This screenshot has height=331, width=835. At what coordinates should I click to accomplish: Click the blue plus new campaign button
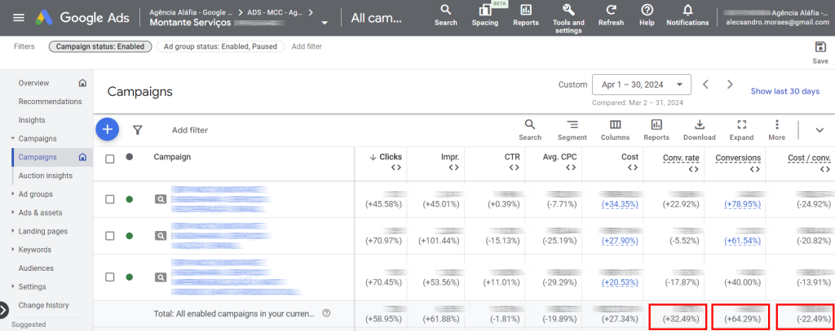coord(108,129)
